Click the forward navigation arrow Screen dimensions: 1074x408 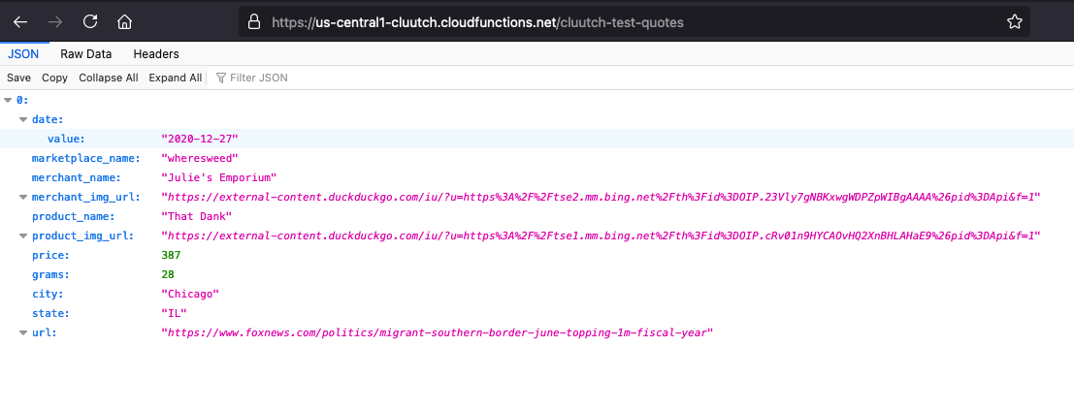pyautogui.click(x=55, y=22)
